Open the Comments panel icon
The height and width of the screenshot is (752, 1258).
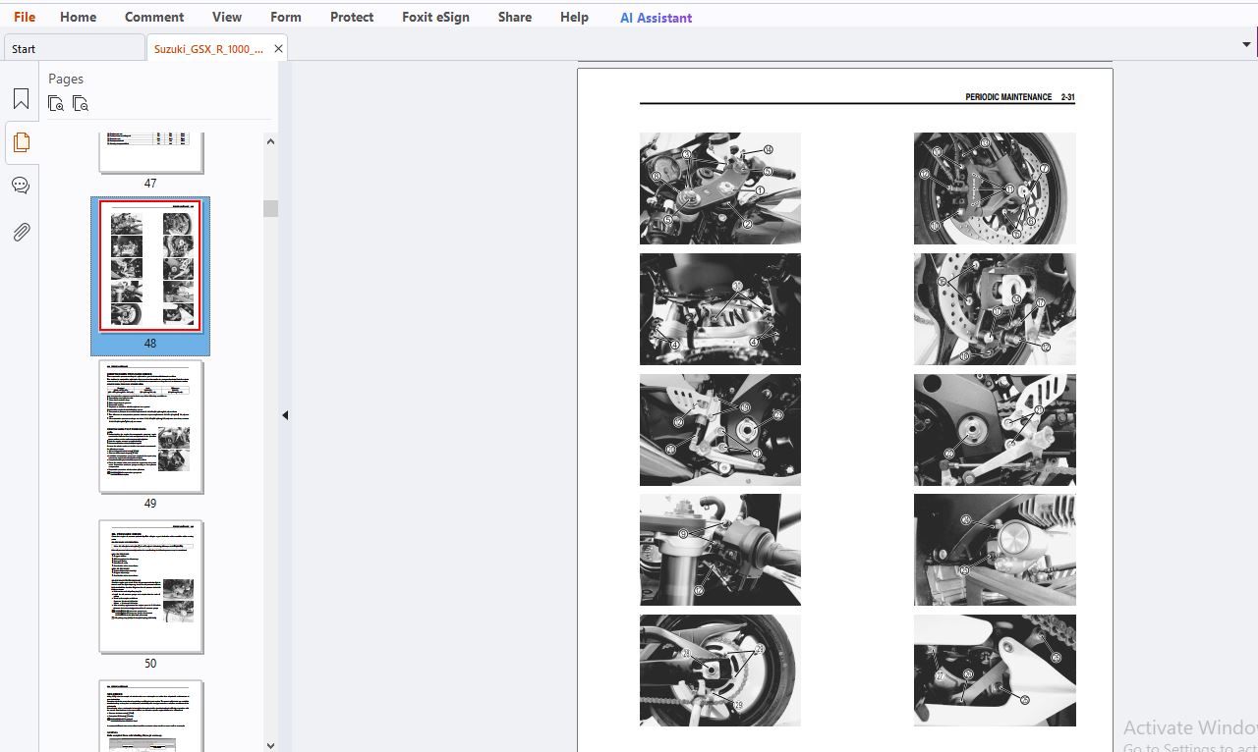tap(21, 186)
